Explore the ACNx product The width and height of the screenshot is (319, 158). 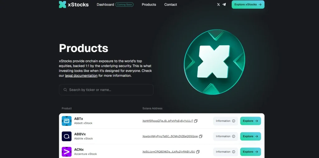point(250,152)
